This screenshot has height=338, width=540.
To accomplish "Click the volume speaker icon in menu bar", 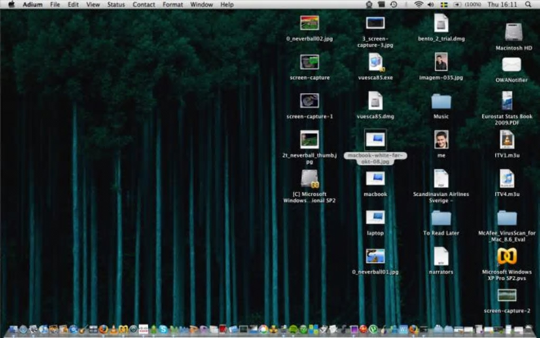I will pos(430,4).
